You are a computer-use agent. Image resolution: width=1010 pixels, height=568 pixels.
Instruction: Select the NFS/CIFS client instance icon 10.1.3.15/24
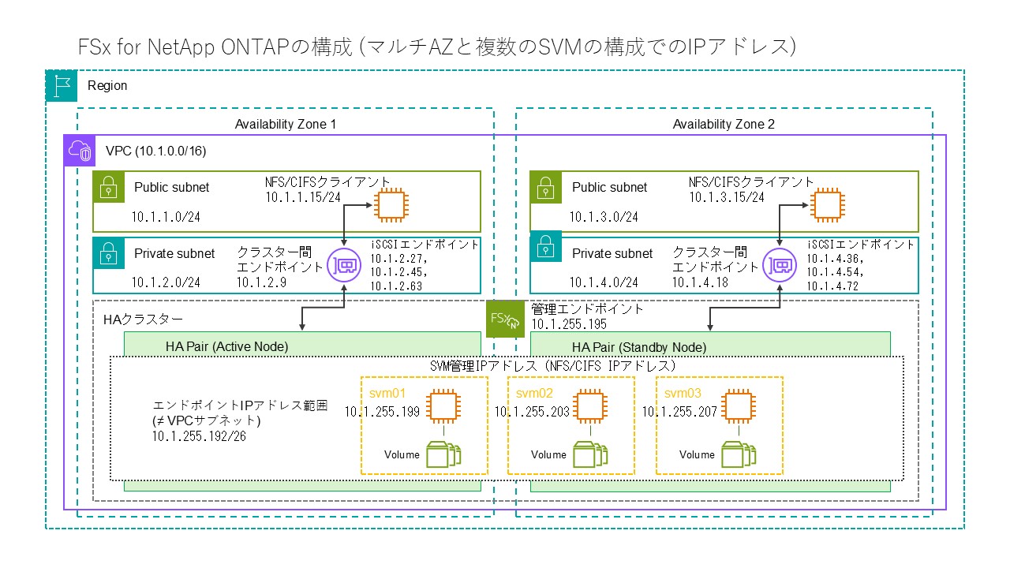click(826, 205)
